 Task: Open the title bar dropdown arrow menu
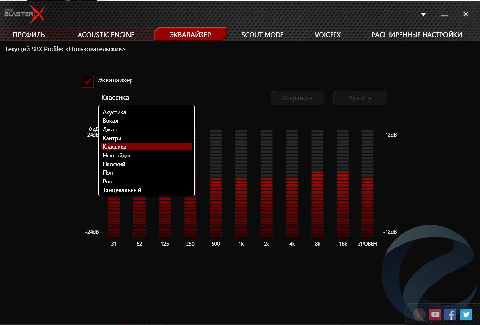423,14
